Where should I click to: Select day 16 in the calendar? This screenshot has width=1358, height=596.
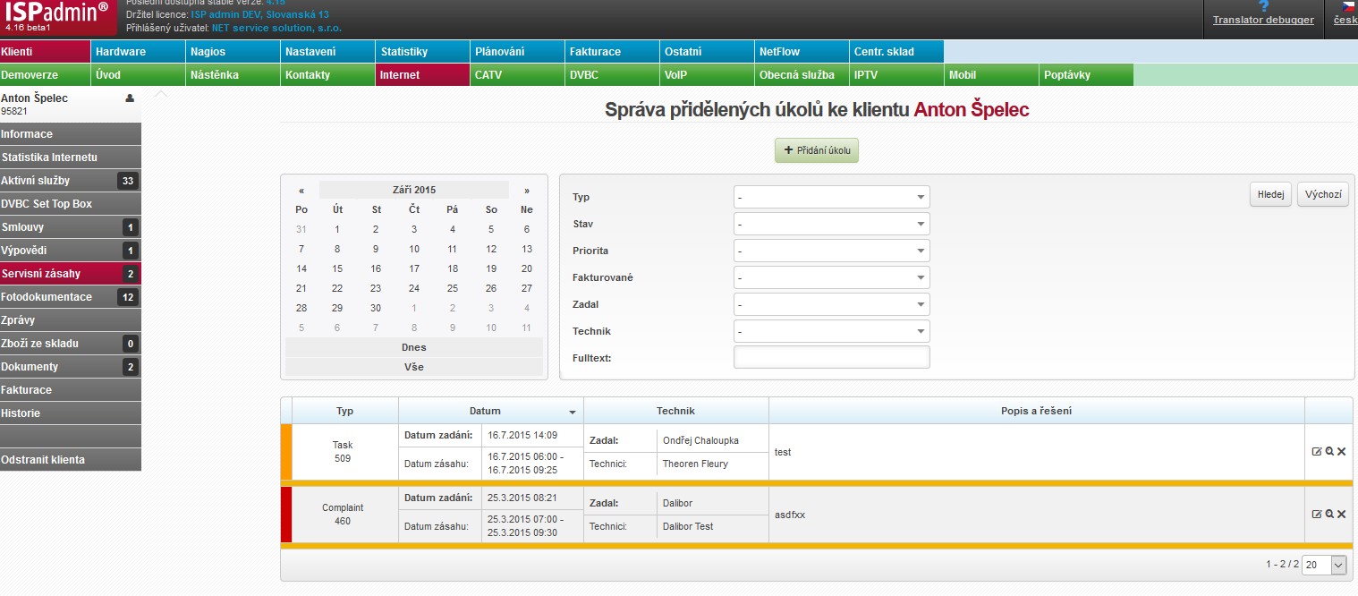click(x=376, y=268)
